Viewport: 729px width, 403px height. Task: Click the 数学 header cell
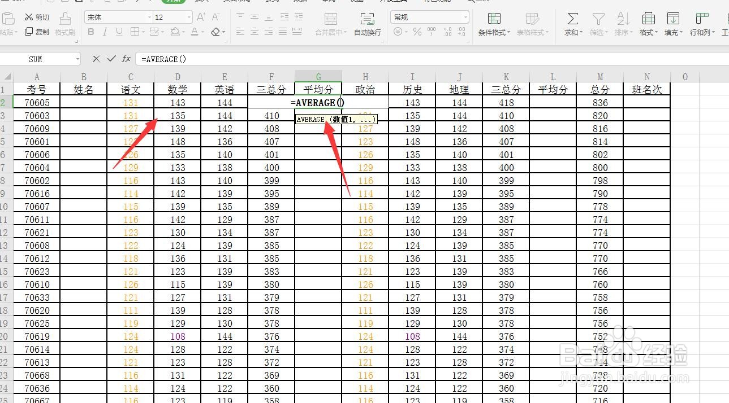coord(178,89)
